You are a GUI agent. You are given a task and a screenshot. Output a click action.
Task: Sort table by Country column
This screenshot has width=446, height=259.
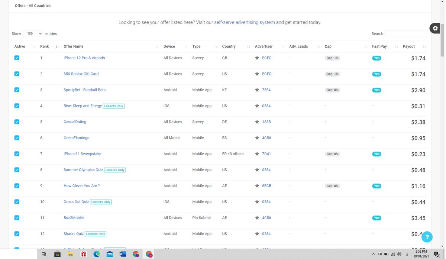[236, 46]
